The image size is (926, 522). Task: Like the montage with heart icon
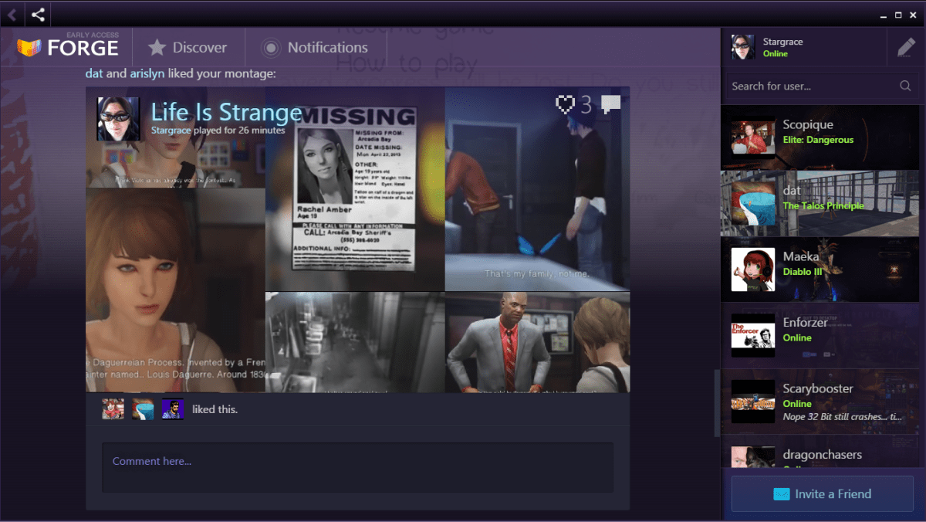click(x=566, y=105)
